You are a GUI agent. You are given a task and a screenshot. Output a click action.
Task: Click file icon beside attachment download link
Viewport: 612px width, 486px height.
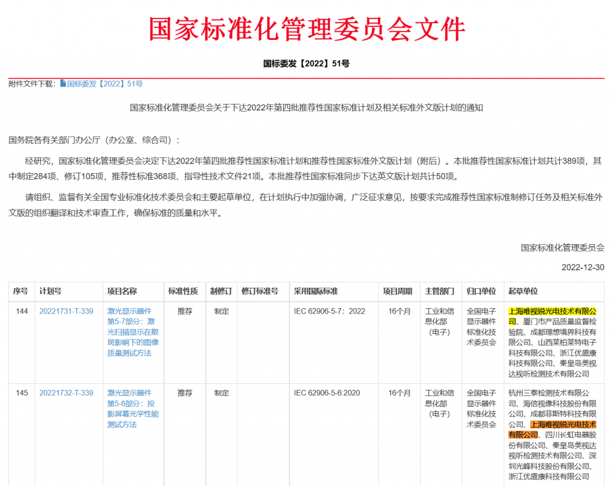click(63, 84)
